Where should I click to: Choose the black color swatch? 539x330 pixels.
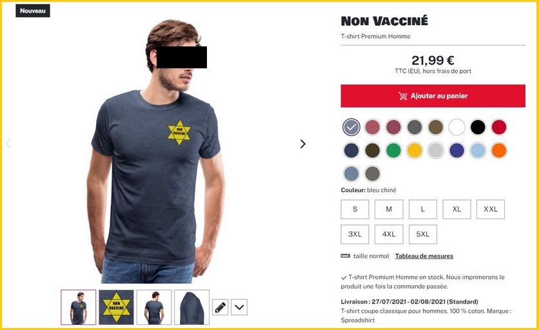pyautogui.click(x=478, y=127)
